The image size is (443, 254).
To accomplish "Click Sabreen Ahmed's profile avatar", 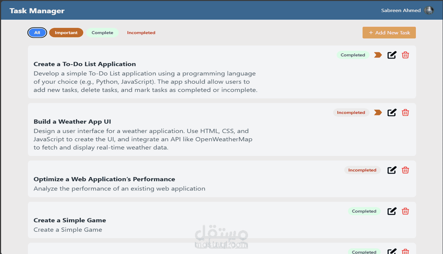I will click(429, 10).
